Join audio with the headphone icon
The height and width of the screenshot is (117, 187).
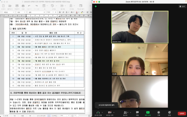click(98, 113)
